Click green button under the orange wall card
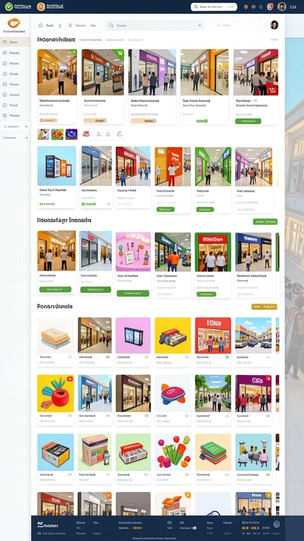304x541 pixels. pos(165,209)
